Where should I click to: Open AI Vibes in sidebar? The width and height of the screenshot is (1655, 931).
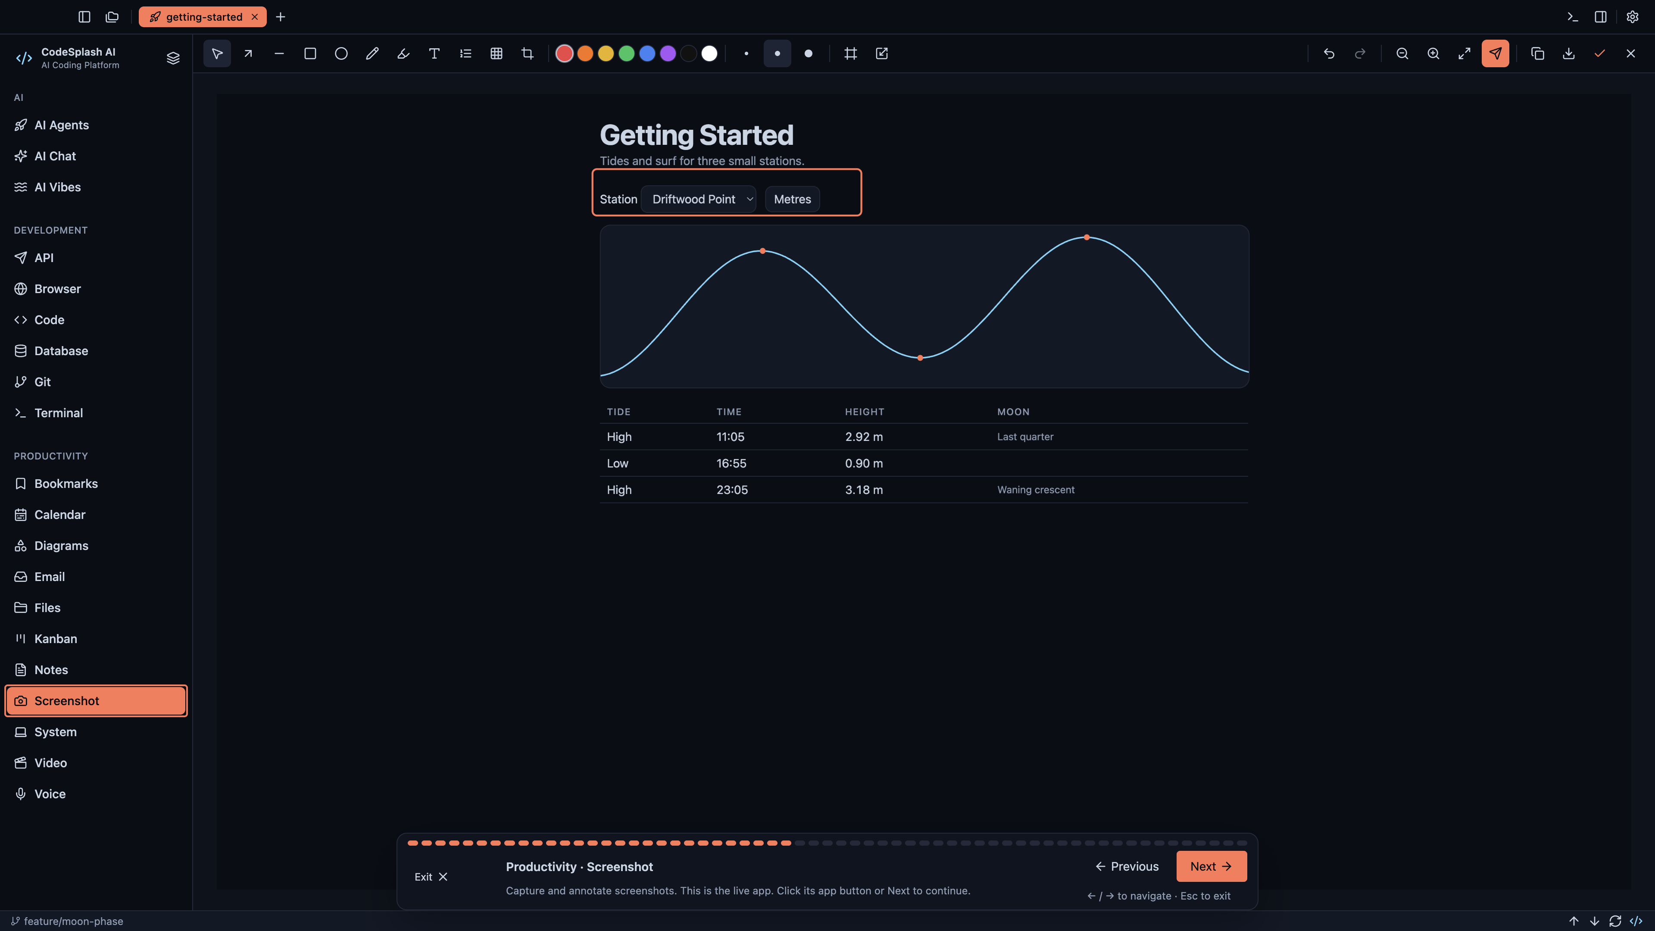tap(97, 187)
